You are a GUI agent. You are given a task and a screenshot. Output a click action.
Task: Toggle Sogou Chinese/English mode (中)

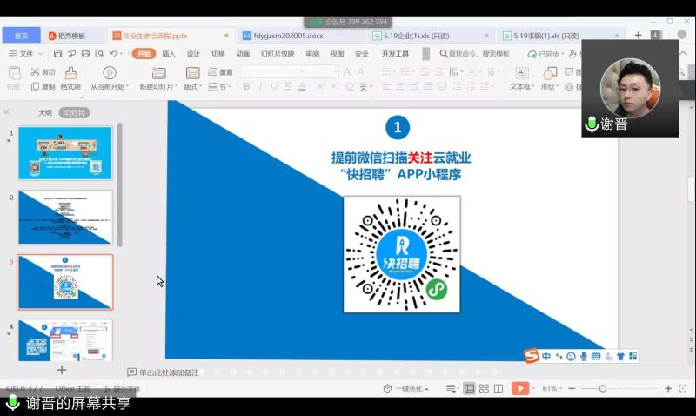pyautogui.click(x=546, y=356)
